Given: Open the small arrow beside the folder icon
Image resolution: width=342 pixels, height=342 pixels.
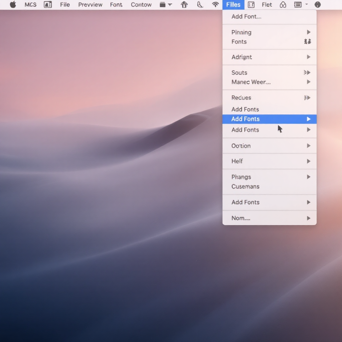Looking at the screenshot, I should (x=170, y=5).
